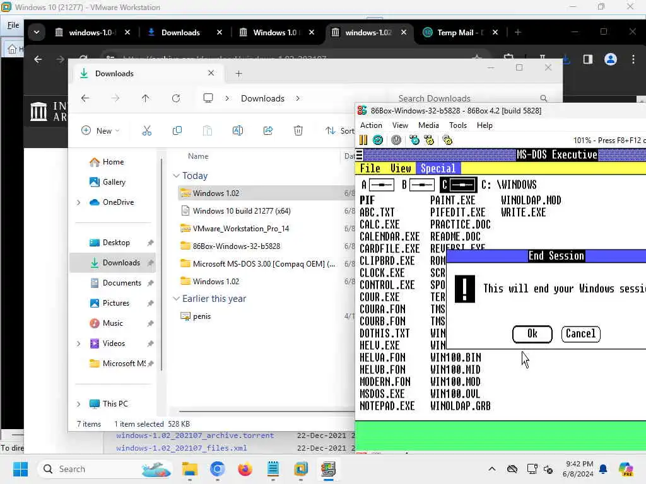Screen dimensions: 646x484
Task: Click Copy icon in Explorer toolbar
Action: click(x=177, y=131)
